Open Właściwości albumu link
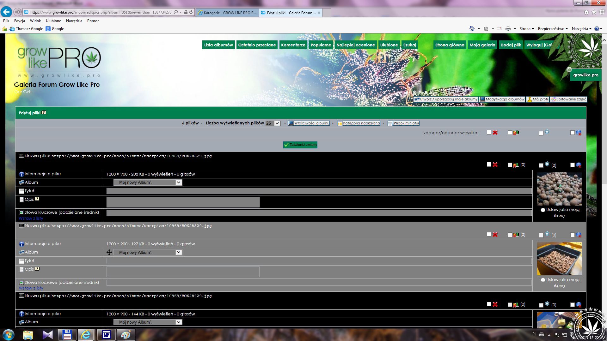This screenshot has height=341, width=607. coord(309,123)
